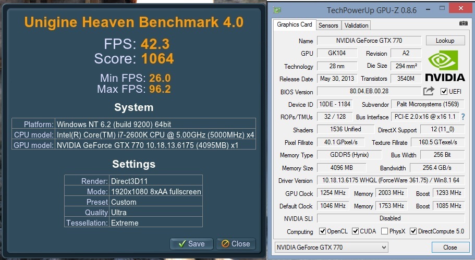This screenshot has width=475, height=260.
Task: Select the Graphics Card tab
Action: pyautogui.click(x=295, y=24)
